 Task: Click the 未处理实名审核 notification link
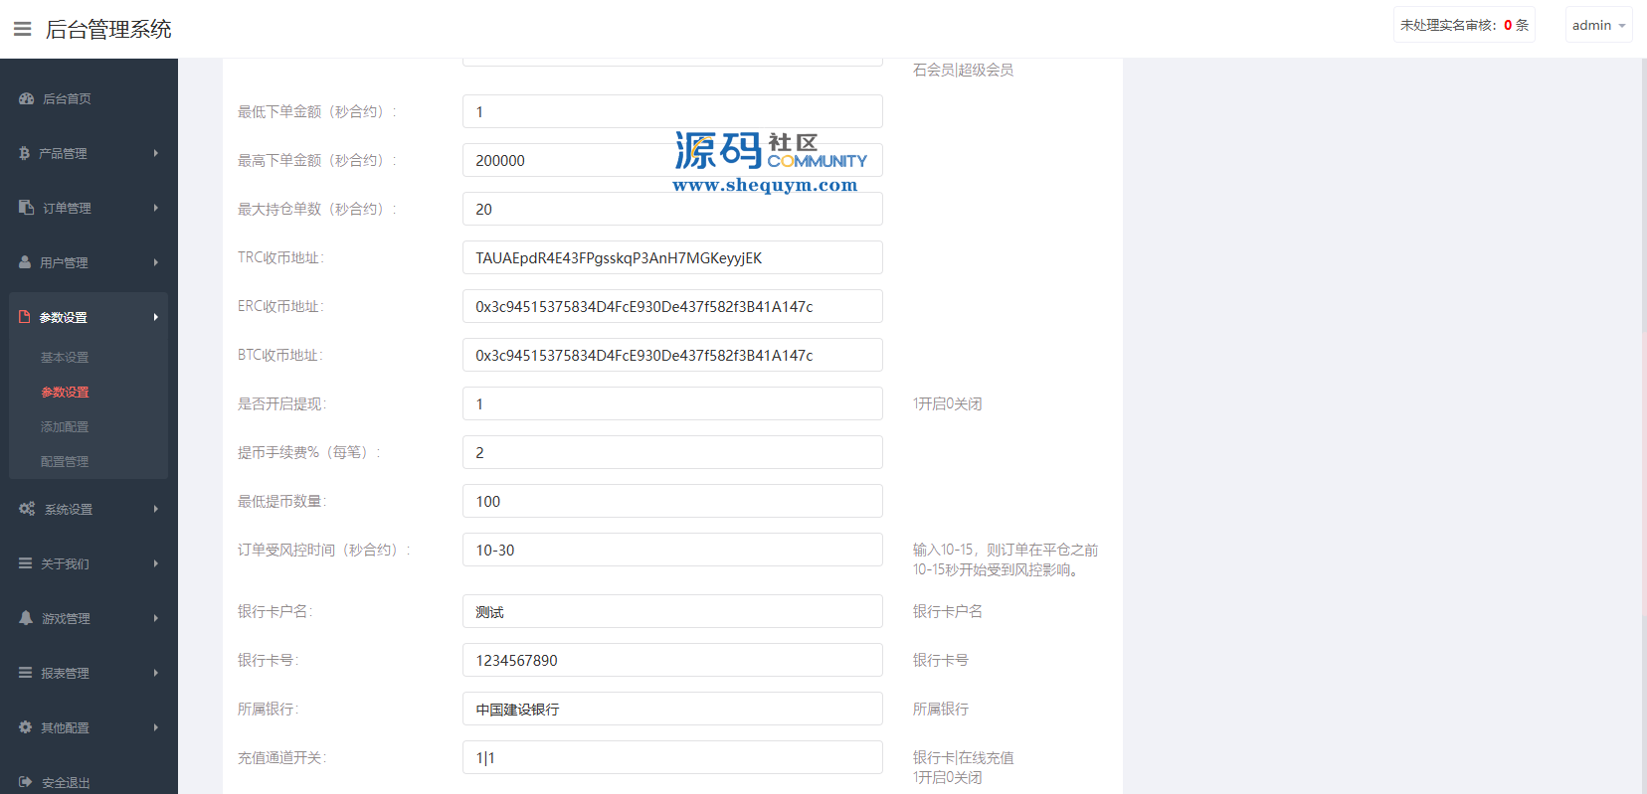pyautogui.click(x=1463, y=26)
